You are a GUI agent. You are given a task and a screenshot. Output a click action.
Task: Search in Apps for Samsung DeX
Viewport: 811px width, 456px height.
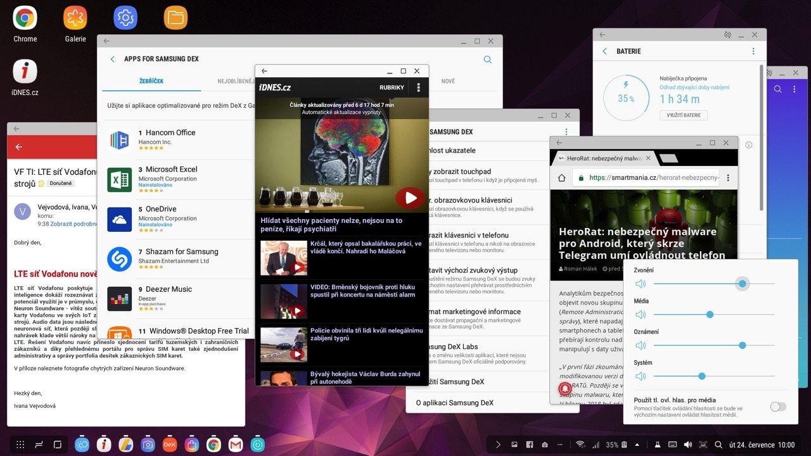[x=488, y=59]
